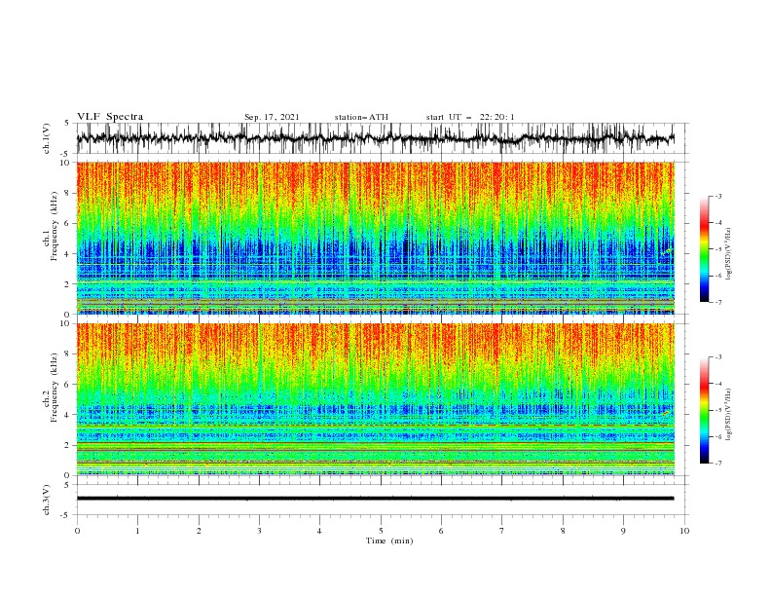Click the ch.2 colorbar 'log(PSD)(V²/Hz)' label

(x=729, y=414)
